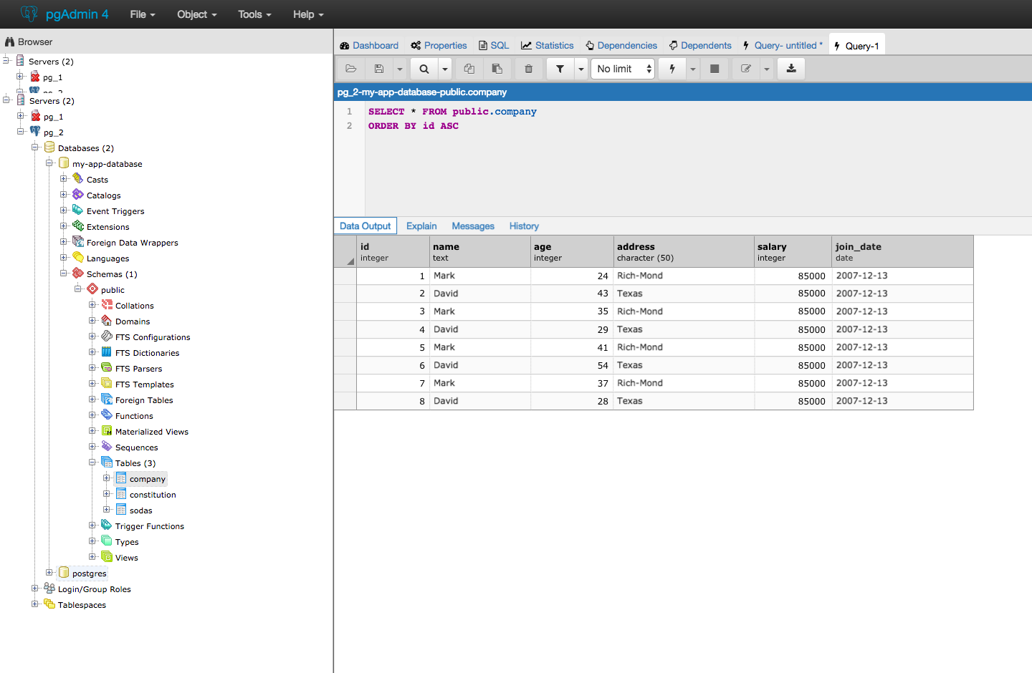
Task: Save the current query
Action: tap(378, 68)
